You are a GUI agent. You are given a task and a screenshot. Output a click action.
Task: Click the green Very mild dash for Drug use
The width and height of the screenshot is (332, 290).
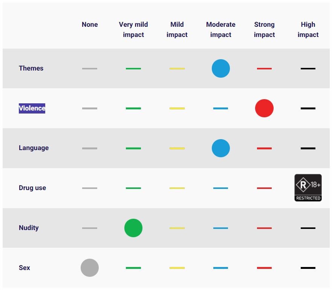[x=133, y=188]
